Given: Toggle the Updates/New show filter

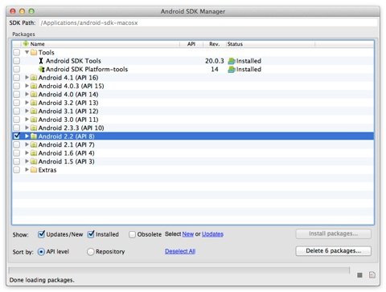Looking at the screenshot, I should pos(41,234).
